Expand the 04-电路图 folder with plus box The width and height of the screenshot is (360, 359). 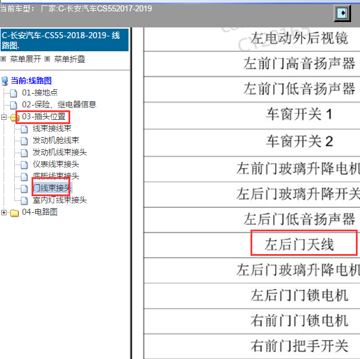pyautogui.click(x=4, y=212)
